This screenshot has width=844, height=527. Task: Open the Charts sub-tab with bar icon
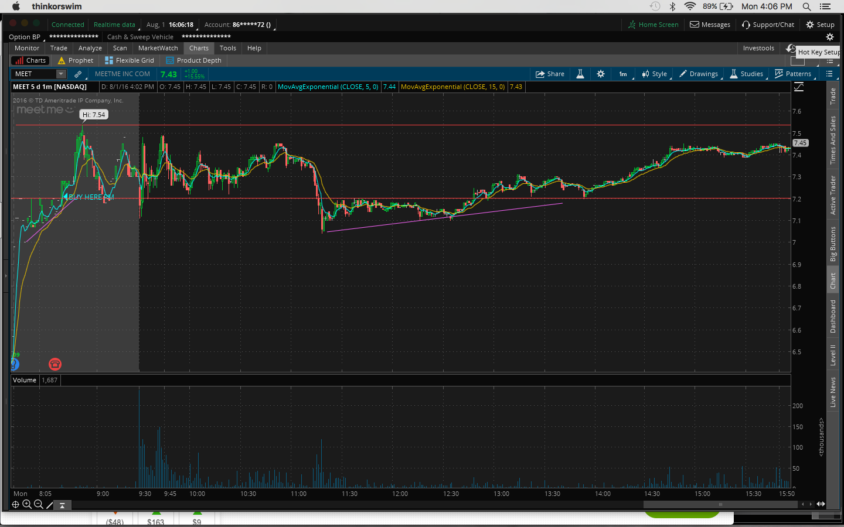pos(30,60)
